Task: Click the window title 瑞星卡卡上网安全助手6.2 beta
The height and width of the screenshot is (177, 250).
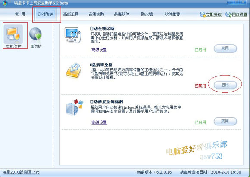Action: pos(41,3)
